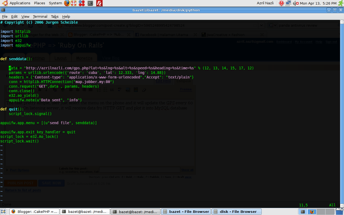344x215 pixels.
Task: Launch FileZilla from the top panel
Action: 99,3
